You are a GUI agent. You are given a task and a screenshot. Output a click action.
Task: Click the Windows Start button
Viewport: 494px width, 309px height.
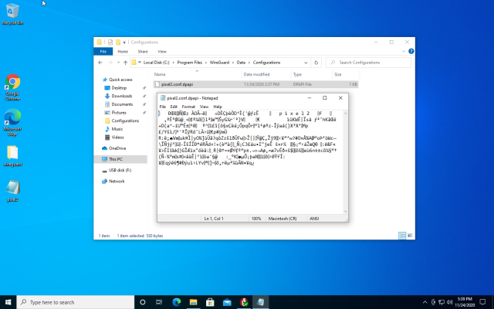[8, 302]
